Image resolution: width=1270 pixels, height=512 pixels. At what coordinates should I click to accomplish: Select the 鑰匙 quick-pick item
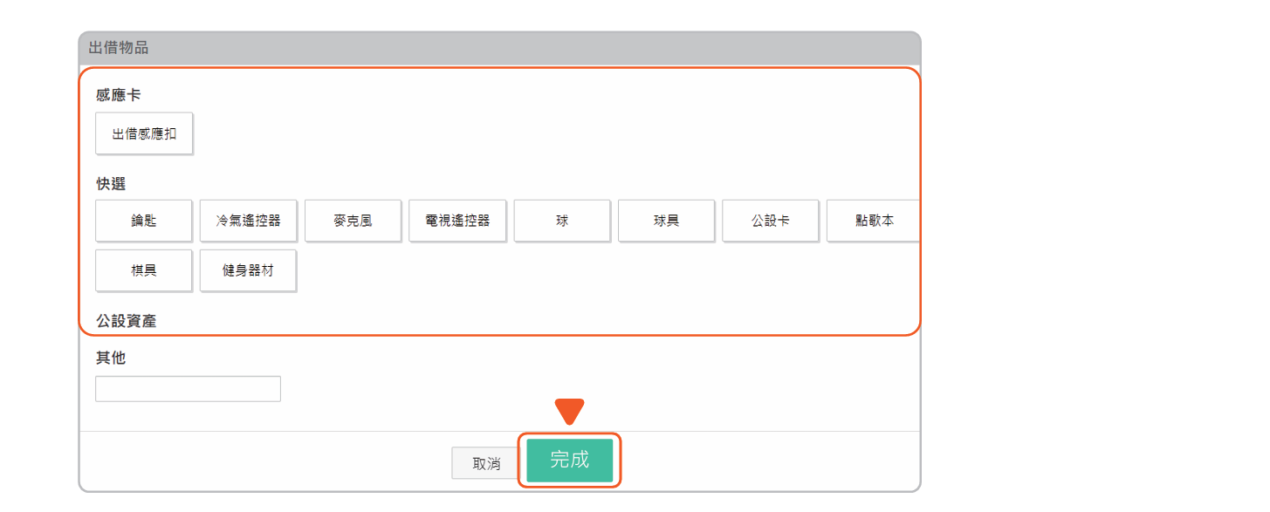click(x=144, y=221)
